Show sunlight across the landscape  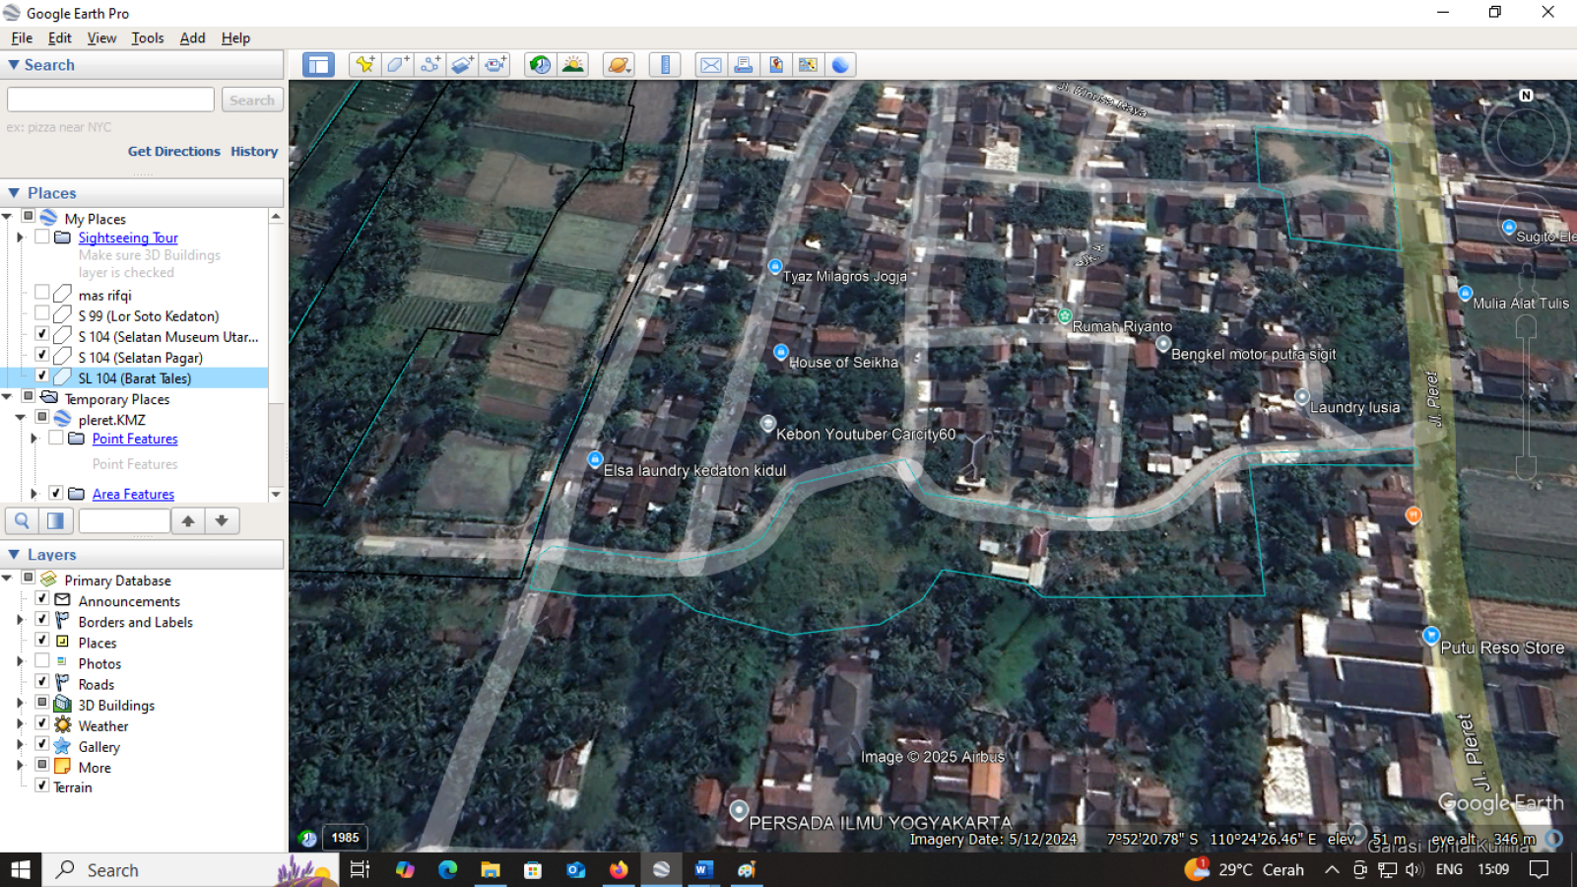click(572, 65)
